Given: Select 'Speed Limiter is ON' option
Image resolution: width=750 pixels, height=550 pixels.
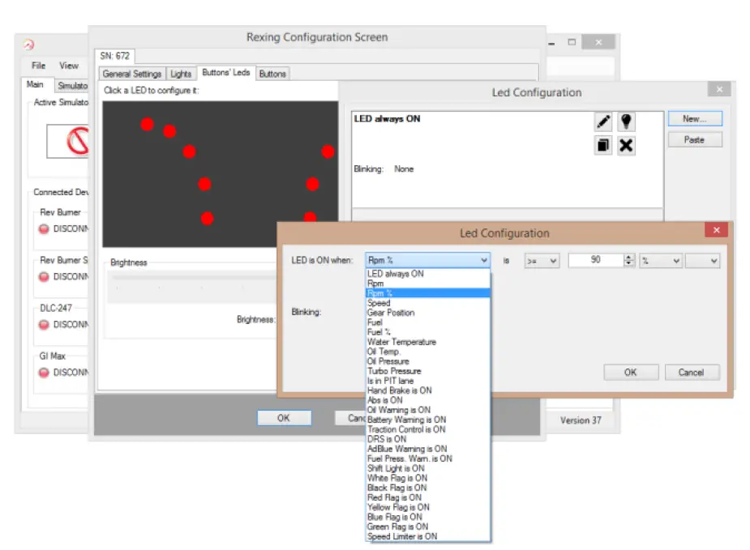Looking at the screenshot, I should 427,536.
